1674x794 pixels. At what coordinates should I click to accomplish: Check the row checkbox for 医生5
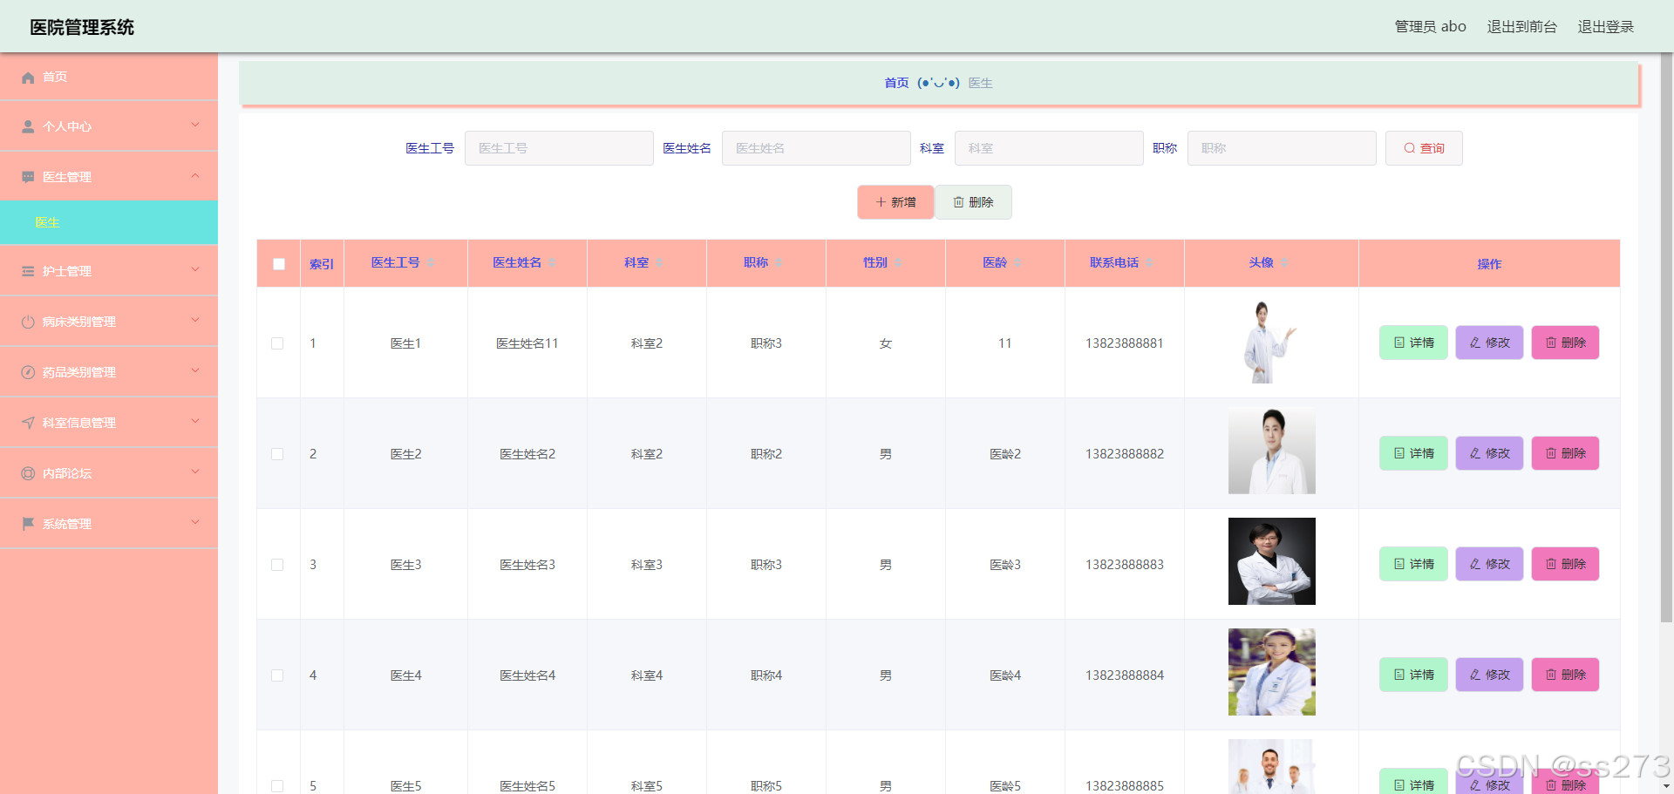point(277,786)
